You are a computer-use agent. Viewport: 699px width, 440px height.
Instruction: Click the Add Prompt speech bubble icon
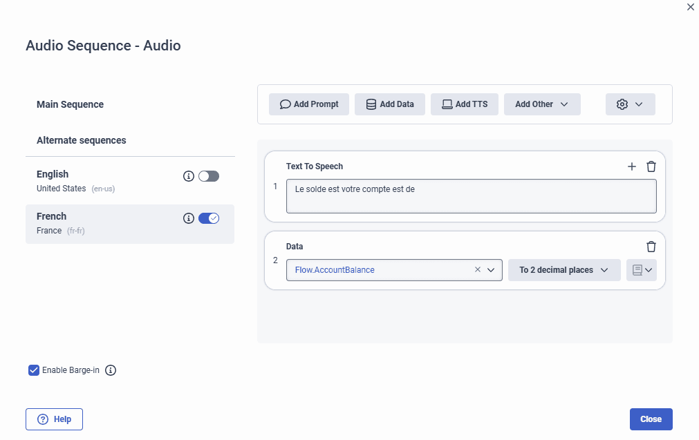click(x=286, y=104)
